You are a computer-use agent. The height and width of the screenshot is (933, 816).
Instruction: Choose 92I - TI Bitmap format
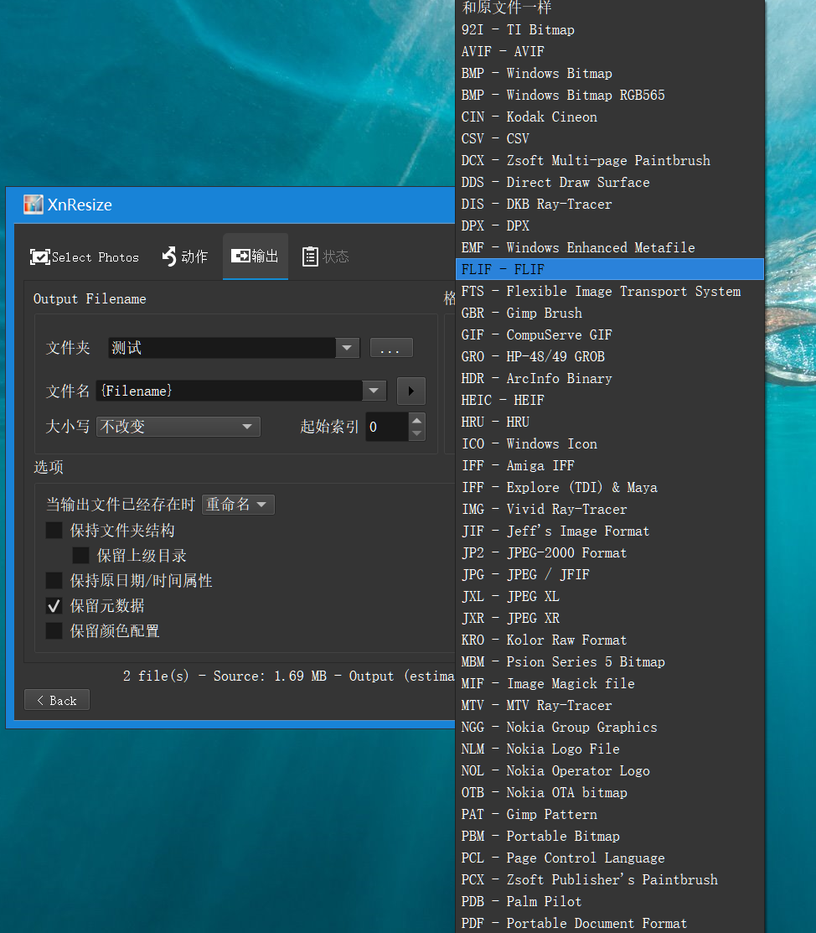click(610, 29)
